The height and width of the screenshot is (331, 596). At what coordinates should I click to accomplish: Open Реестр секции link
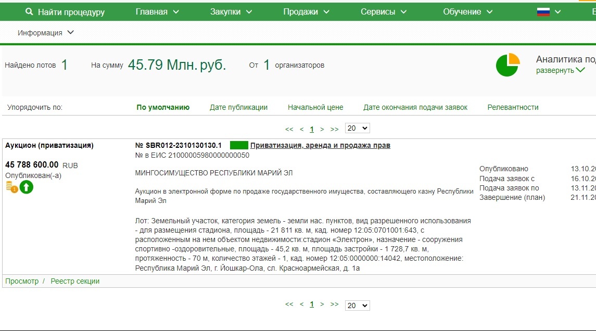pyautogui.click(x=75, y=282)
